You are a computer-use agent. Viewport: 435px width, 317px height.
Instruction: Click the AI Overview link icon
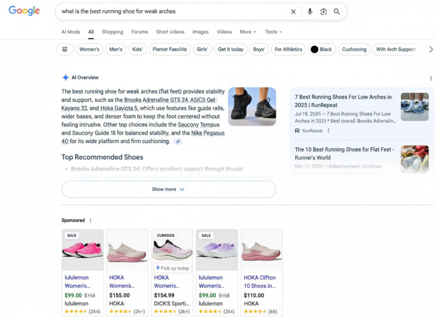coord(178,142)
